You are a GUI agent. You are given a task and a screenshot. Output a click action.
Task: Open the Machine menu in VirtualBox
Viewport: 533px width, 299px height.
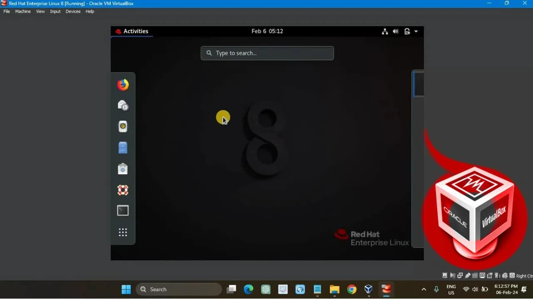23,11
